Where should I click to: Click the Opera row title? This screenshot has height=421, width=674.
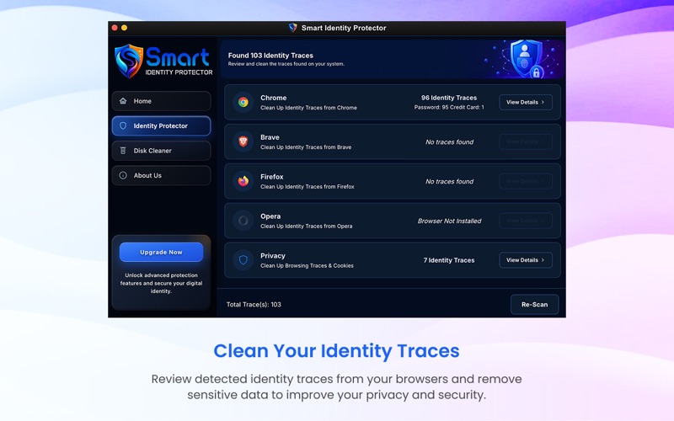[270, 216]
